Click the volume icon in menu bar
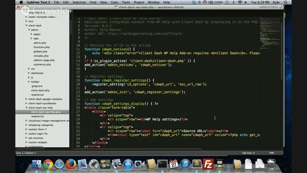This screenshot has height=173, width=307. tap(246, 2)
